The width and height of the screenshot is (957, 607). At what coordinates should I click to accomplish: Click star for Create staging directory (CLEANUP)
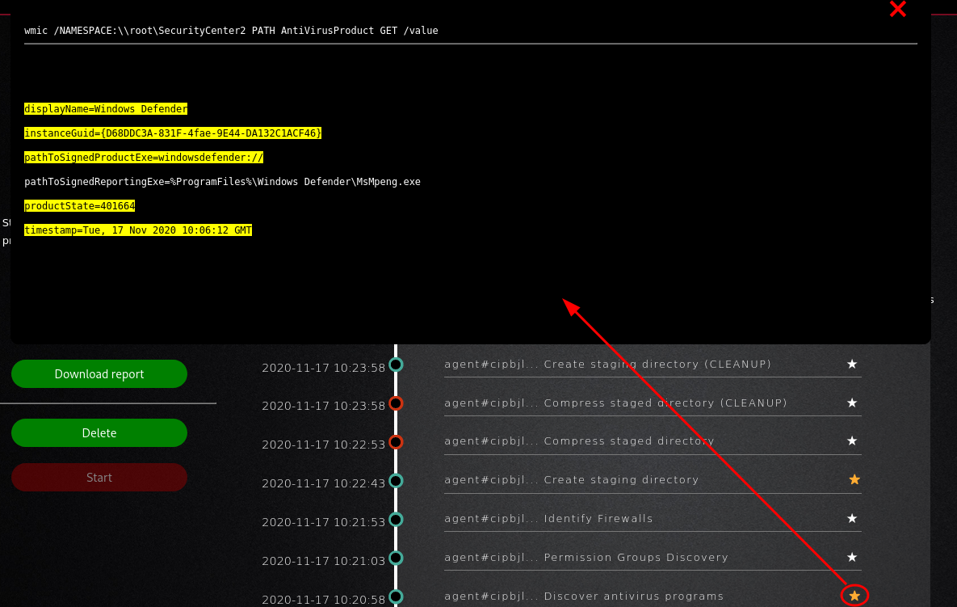pyautogui.click(x=852, y=364)
